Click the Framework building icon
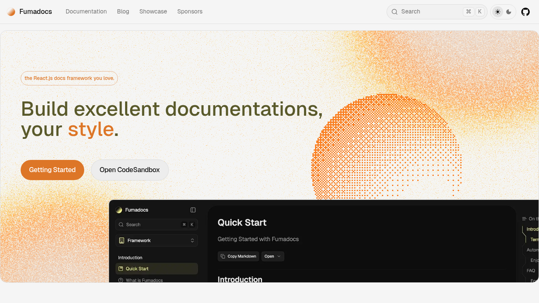Viewport: 539px width, 303px height. coord(122,241)
